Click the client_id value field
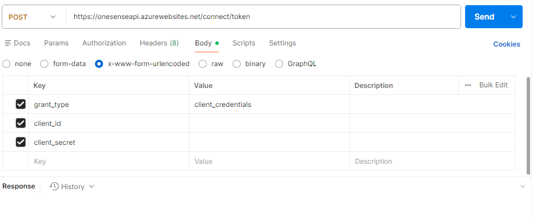This screenshot has width=537, height=219. 269,123
